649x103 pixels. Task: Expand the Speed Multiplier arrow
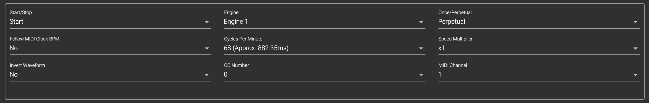(x=635, y=49)
